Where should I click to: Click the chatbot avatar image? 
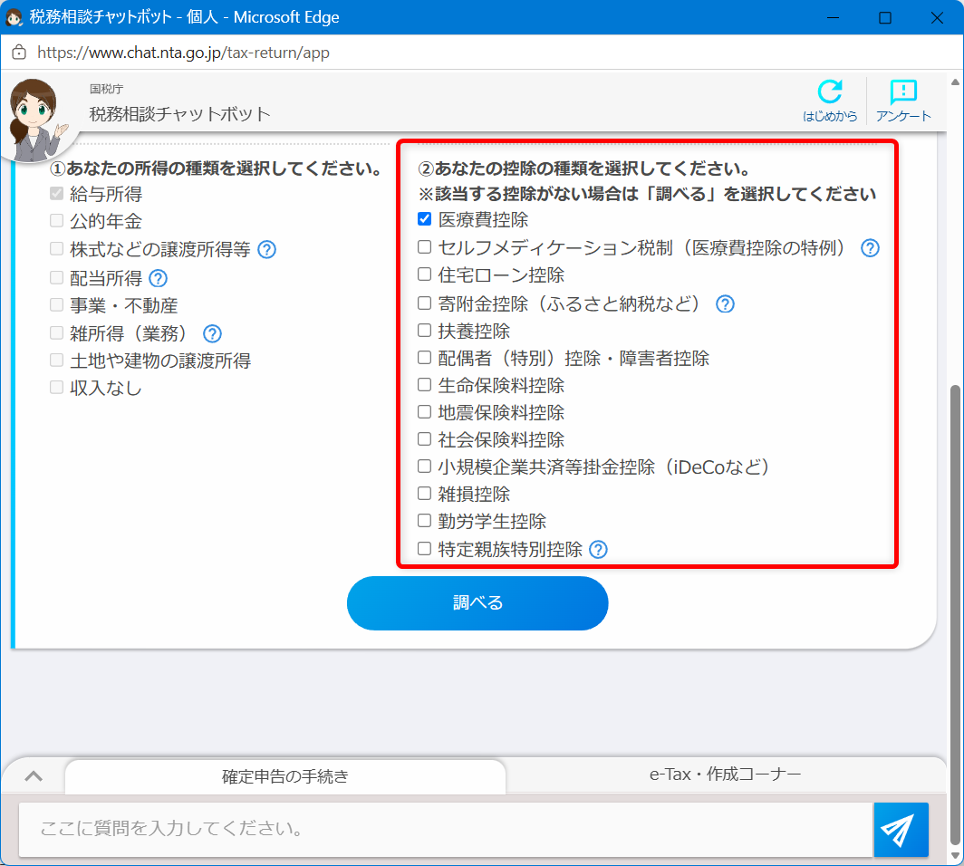point(35,119)
